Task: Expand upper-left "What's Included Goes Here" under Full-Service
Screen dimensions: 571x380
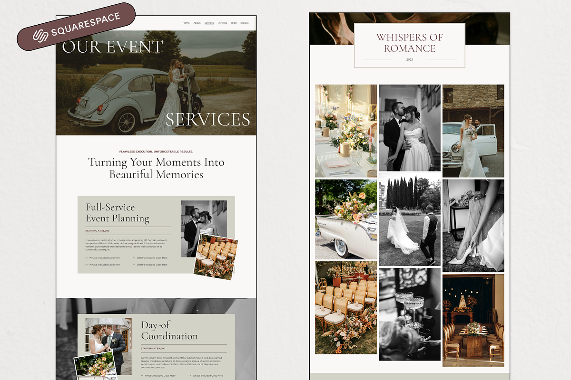Action: 103,258
